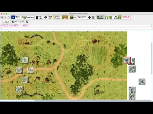Image resolution: width=153 pixels, height=114 pixels.
Task: Select squad counter near bottom-left hedge
Action: (19, 90)
